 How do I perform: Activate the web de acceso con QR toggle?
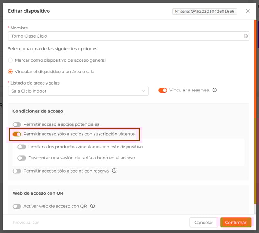(17, 207)
